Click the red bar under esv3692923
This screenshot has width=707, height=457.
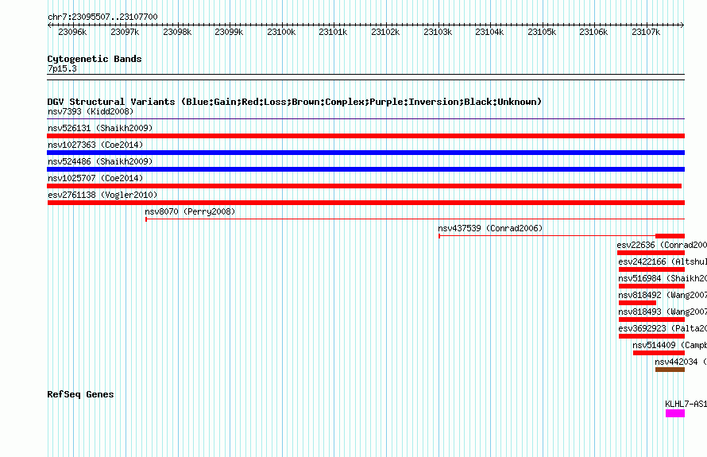pyautogui.click(x=651, y=336)
